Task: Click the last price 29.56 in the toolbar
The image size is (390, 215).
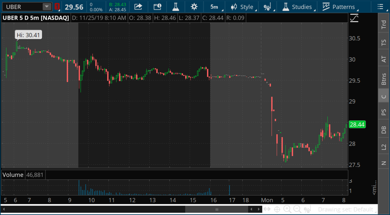Action: [74, 7]
